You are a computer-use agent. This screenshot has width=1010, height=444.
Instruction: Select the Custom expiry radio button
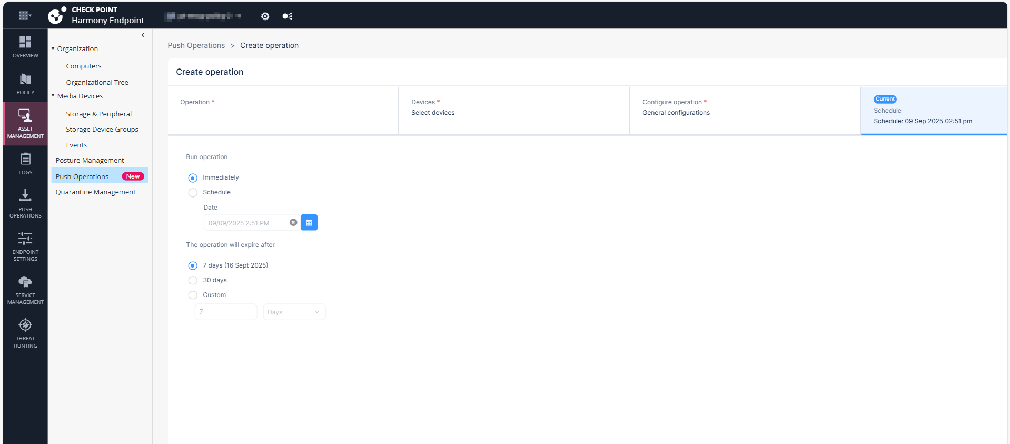(x=193, y=295)
